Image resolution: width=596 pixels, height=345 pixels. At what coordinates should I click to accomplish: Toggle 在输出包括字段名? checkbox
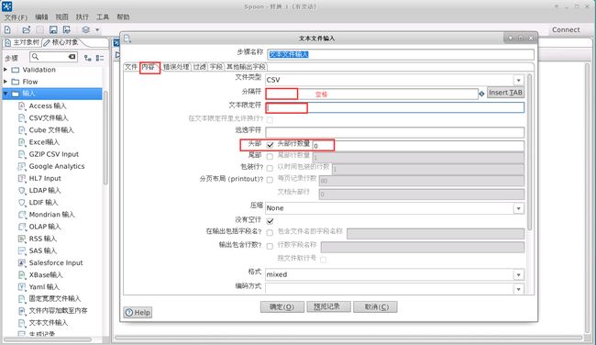tap(270, 233)
